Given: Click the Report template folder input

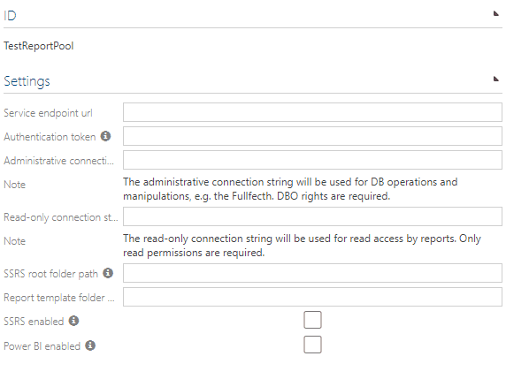Looking at the screenshot, I should tap(312, 297).
